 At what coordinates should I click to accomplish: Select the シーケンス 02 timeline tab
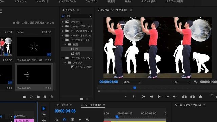pos(93,105)
